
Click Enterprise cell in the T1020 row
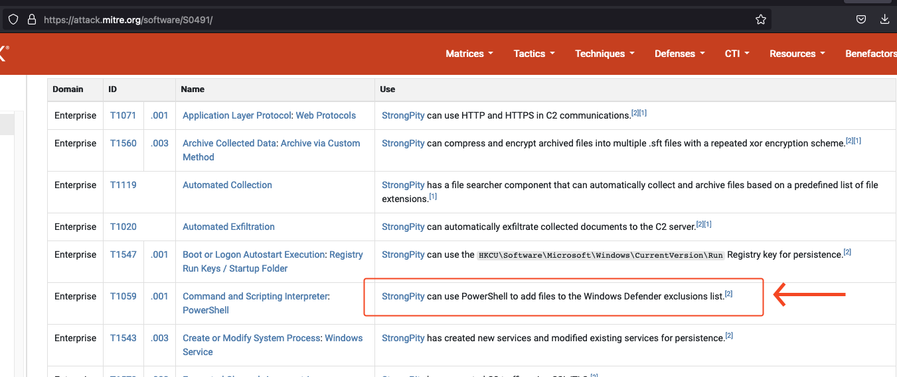(75, 227)
